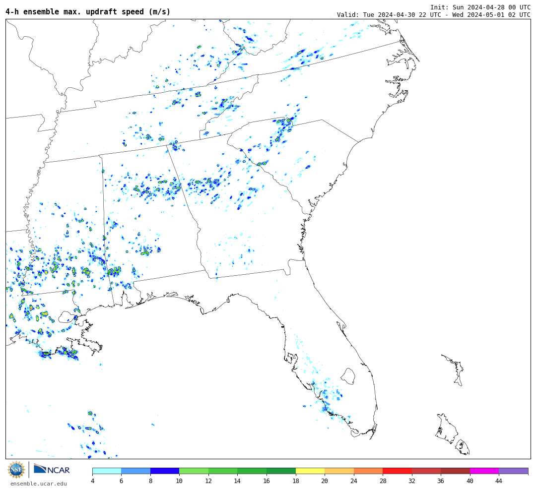Click the bright red 28-32 m/s color swatch
This screenshot has height=490, width=536.
pos(397,471)
